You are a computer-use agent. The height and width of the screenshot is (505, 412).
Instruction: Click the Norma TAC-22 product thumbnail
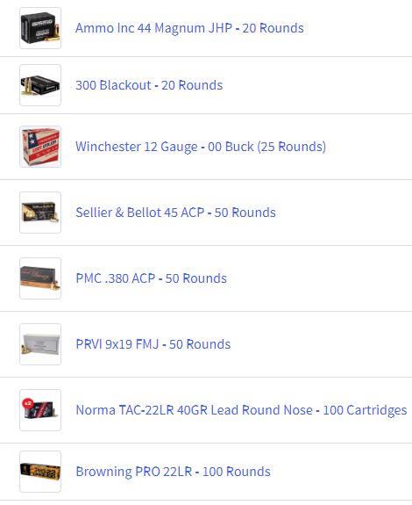click(40, 410)
